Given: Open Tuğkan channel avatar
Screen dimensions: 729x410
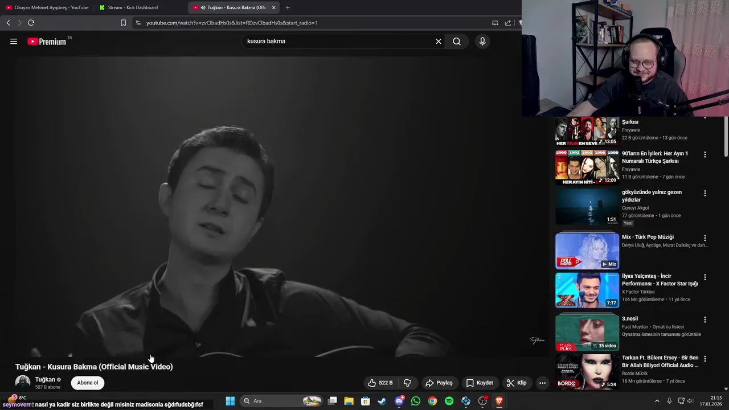Looking at the screenshot, I should tap(23, 383).
